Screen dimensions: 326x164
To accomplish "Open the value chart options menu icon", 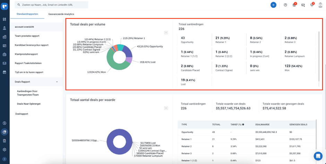I will tap(166, 108).
